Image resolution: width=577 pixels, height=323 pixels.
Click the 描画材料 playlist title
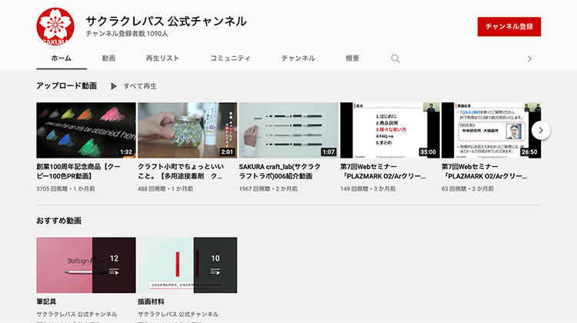pos(151,301)
